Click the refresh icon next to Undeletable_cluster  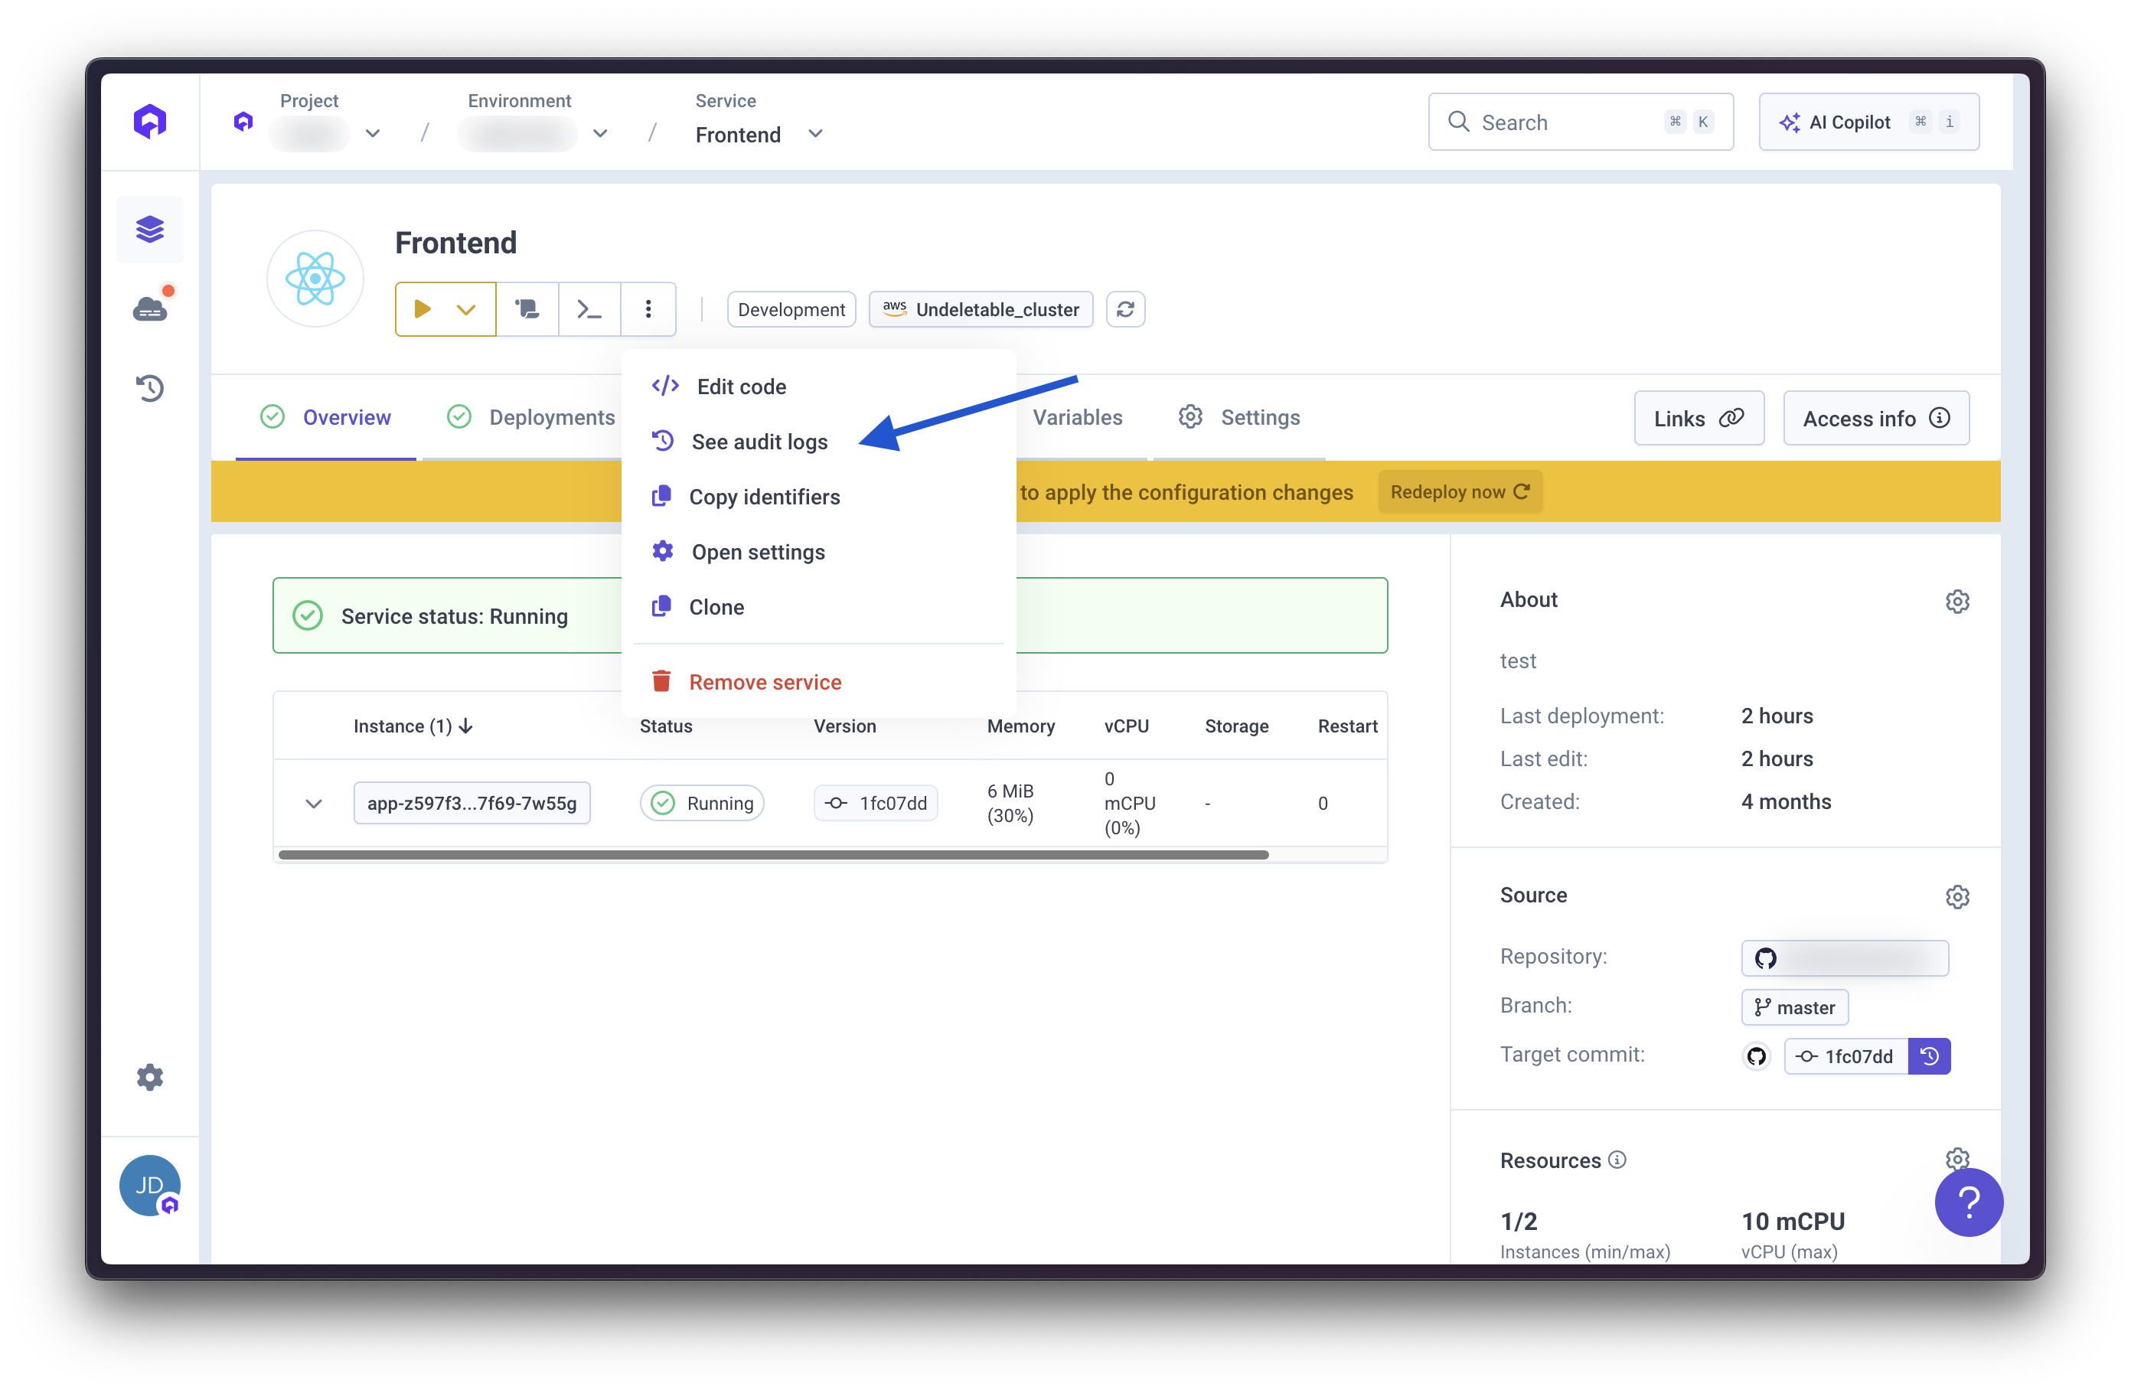coord(1125,309)
